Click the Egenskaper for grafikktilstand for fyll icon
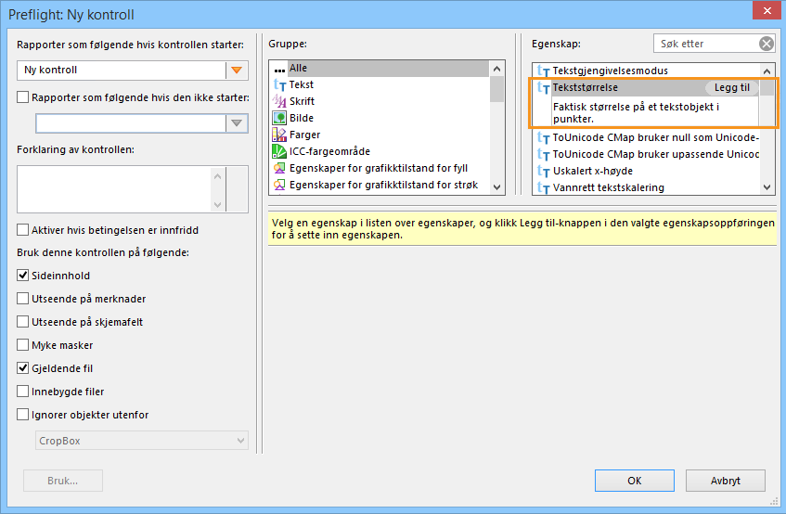 click(x=279, y=168)
